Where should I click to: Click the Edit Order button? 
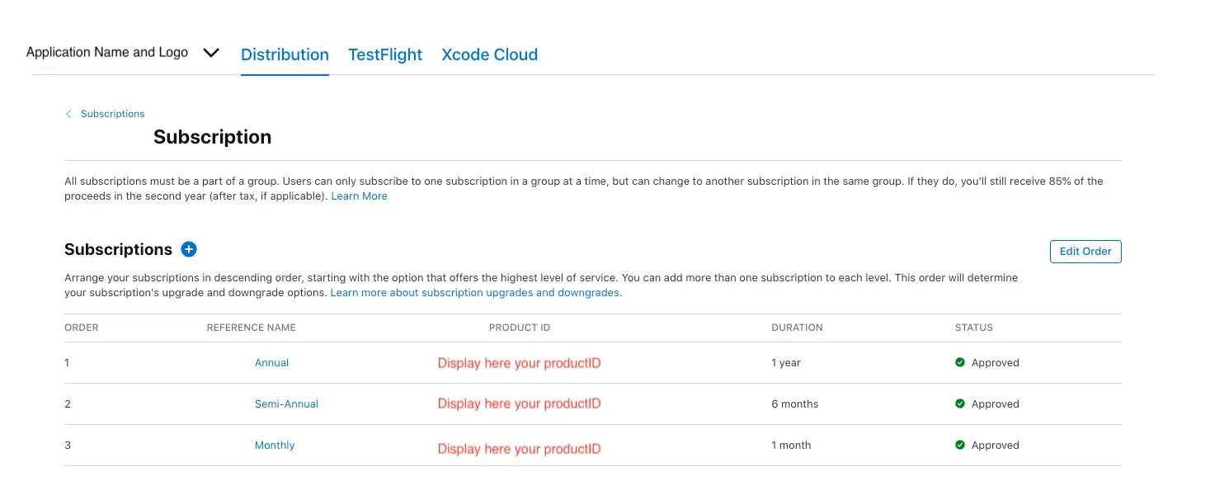[1085, 252]
